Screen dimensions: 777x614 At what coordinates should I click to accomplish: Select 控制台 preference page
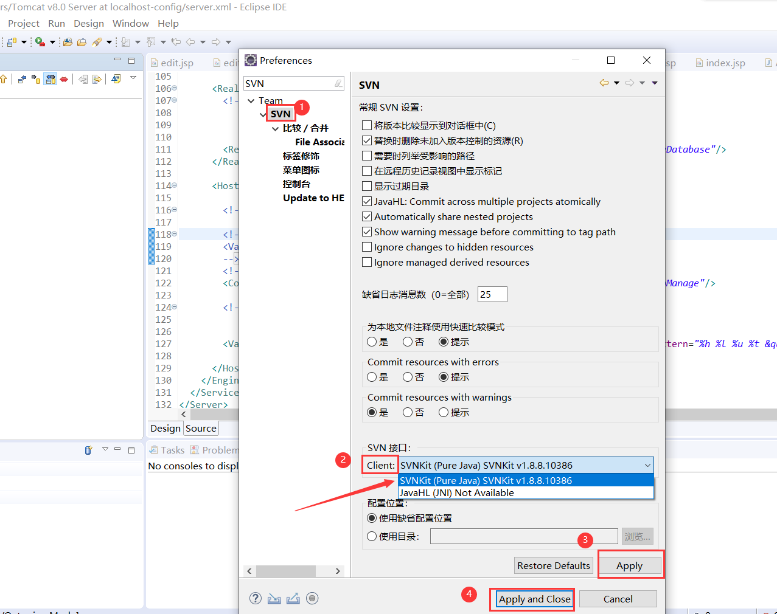coord(297,184)
